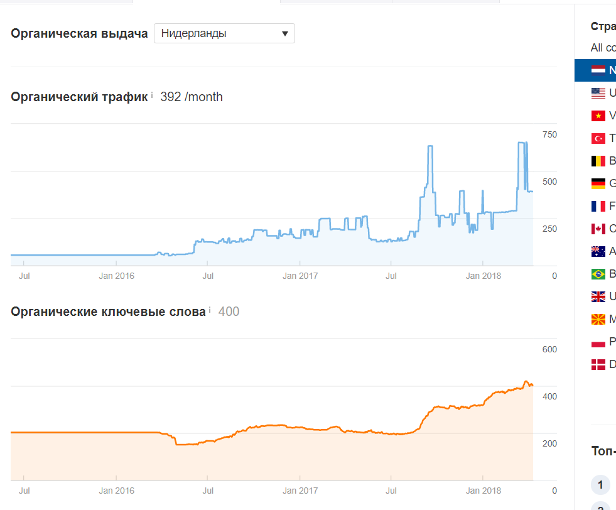Pick the Denmark flag

tap(598, 364)
